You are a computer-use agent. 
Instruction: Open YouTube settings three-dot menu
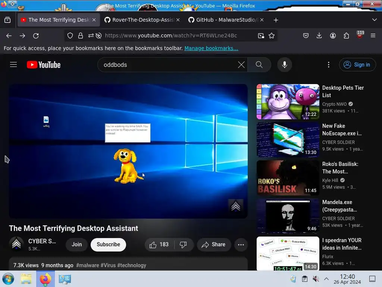[329, 65]
